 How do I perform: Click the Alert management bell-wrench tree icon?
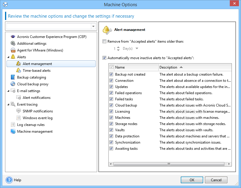[18, 64]
